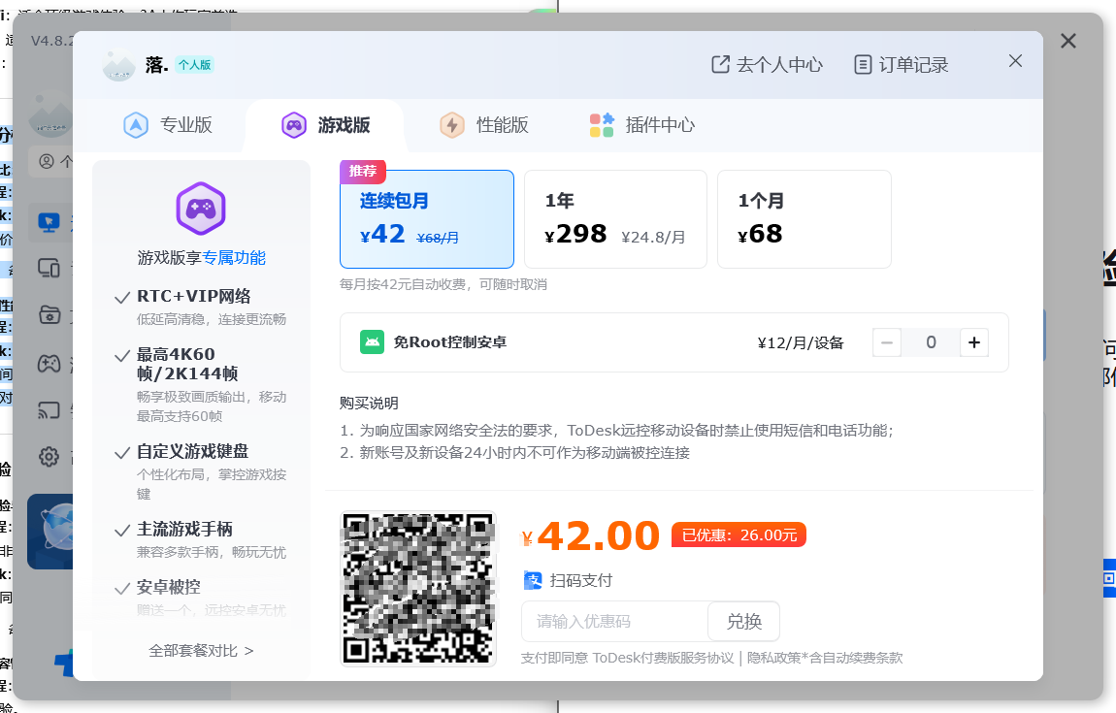Click the 最高4K60帧/2K144帧 feature item
Image resolution: width=1116 pixels, height=713 pixels.
tap(201, 383)
